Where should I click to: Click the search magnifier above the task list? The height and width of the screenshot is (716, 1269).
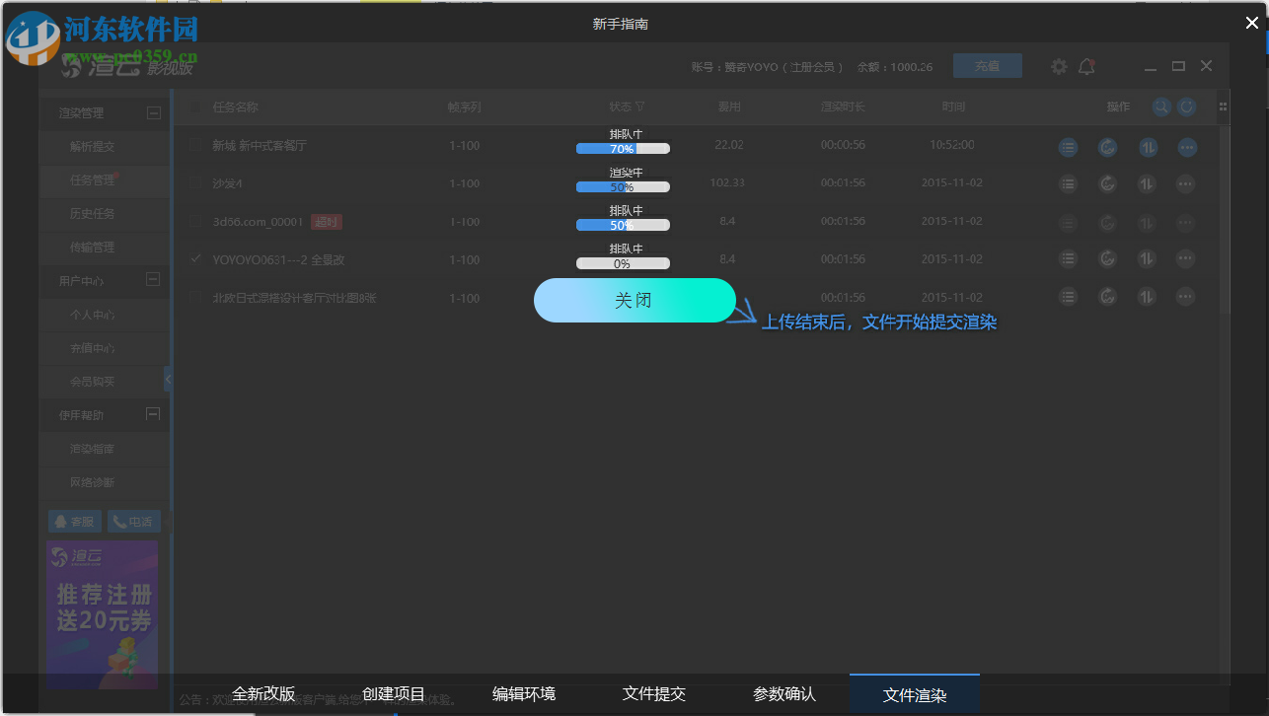coord(1161,107)
